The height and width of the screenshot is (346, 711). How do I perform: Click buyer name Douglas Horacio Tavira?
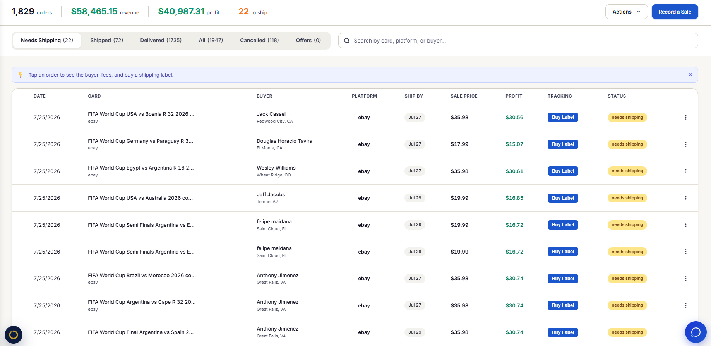[284, 141]
